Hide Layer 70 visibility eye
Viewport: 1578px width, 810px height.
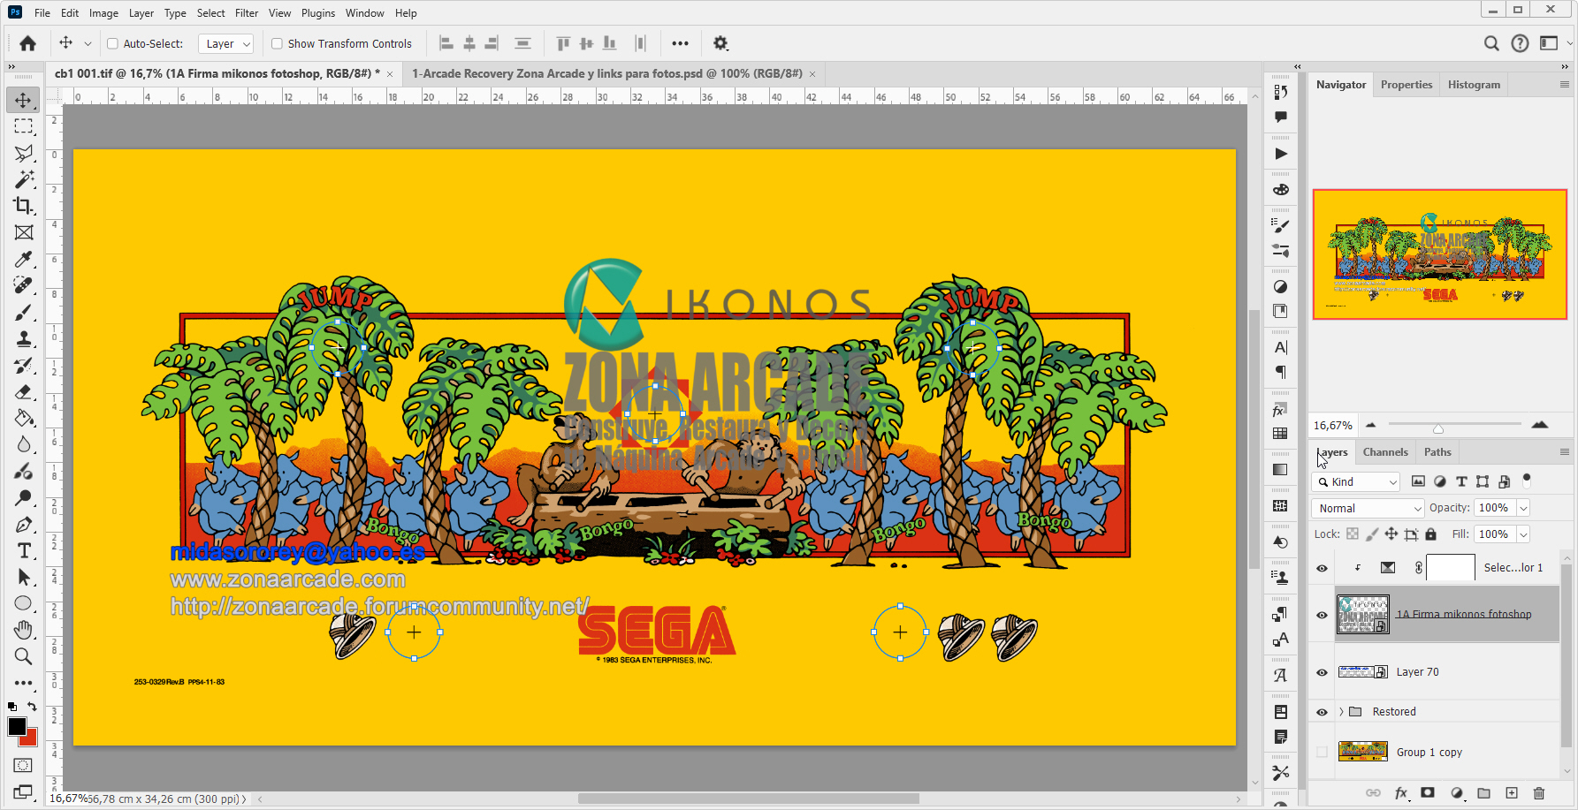pos(1322,672)
